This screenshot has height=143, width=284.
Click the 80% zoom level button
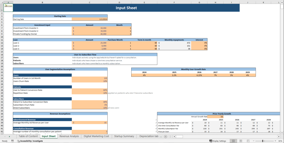280,141
